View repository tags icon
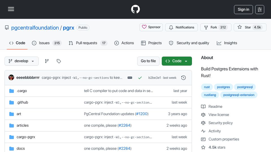Image resolution: width=271 pixels, height=152 pixels. 59,61
